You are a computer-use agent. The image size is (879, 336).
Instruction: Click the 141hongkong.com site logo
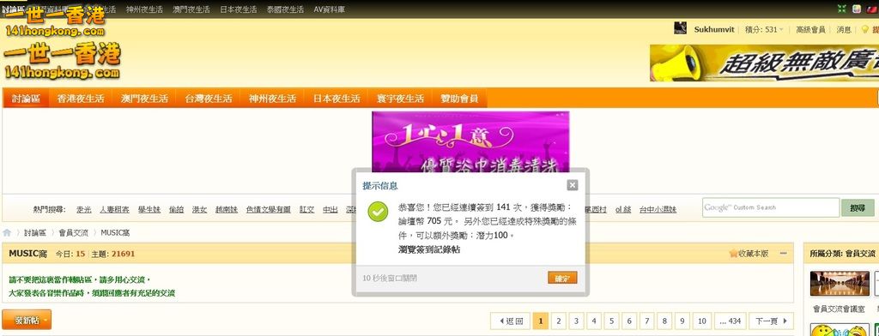tap(62, 62)
